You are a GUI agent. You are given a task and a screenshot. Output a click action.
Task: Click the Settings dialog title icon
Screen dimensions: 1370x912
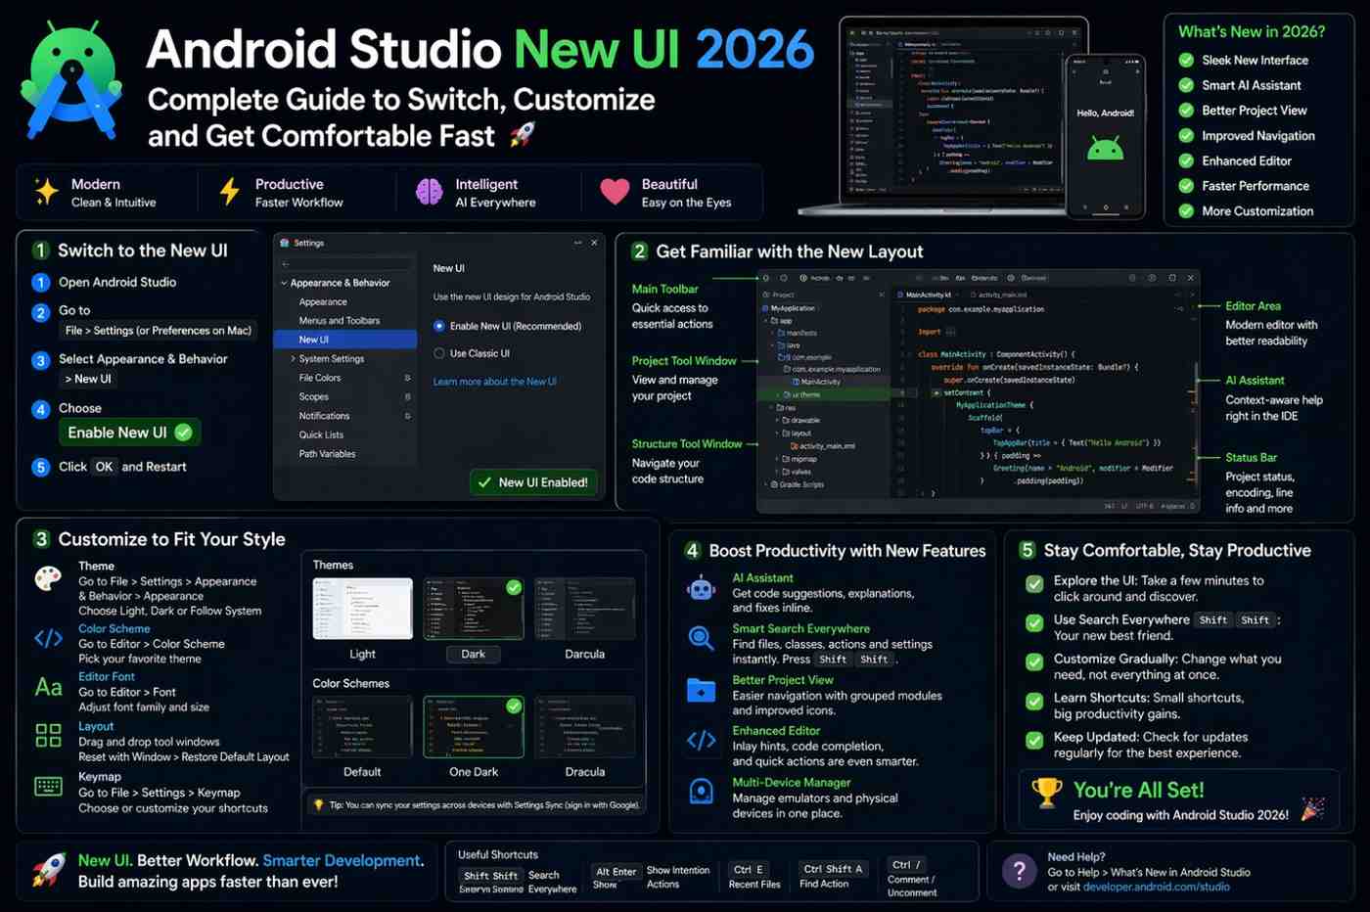point(284,243)
